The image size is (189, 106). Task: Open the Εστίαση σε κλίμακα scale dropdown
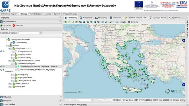pos(92,100)
